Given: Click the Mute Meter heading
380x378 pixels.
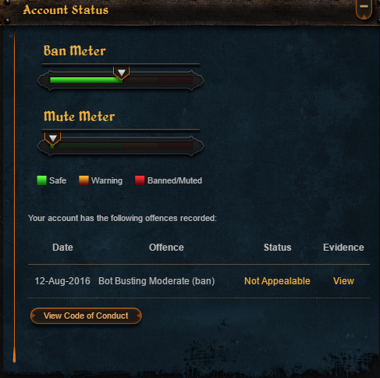Looking at the screenshot, I should point(79,116).
